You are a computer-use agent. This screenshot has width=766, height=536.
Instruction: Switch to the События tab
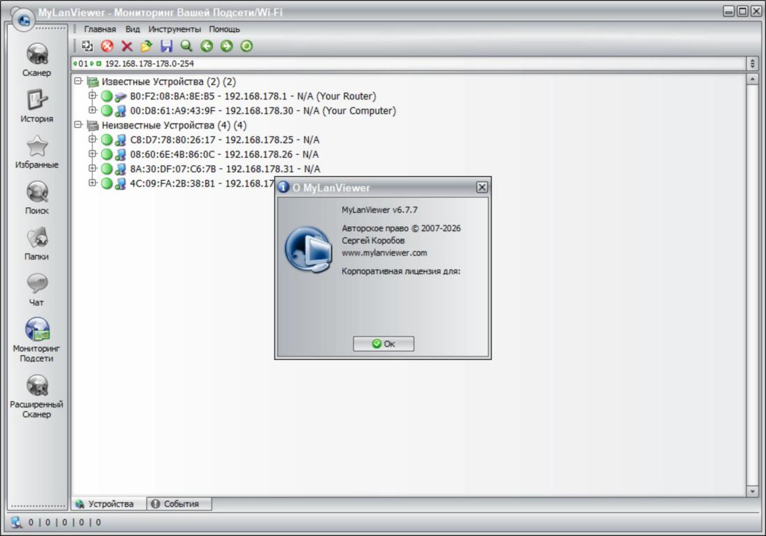179,504
